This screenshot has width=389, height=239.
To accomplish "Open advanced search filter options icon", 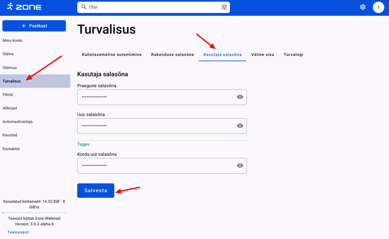I will [x=224, y=7].
